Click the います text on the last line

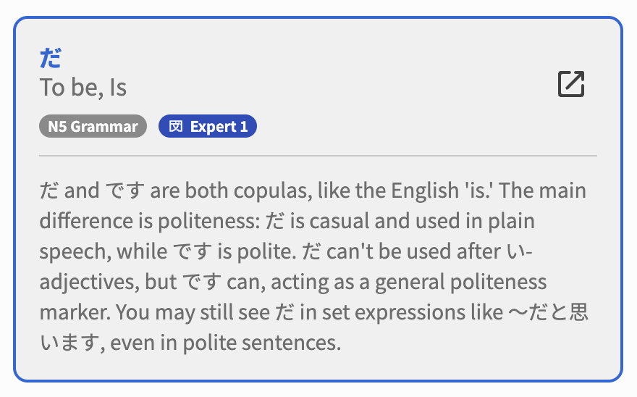[68, 343]
